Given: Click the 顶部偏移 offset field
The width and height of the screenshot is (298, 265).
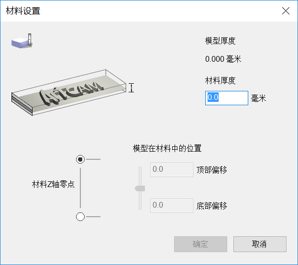Looking at the screenshot, I should [x=172, y=169].
